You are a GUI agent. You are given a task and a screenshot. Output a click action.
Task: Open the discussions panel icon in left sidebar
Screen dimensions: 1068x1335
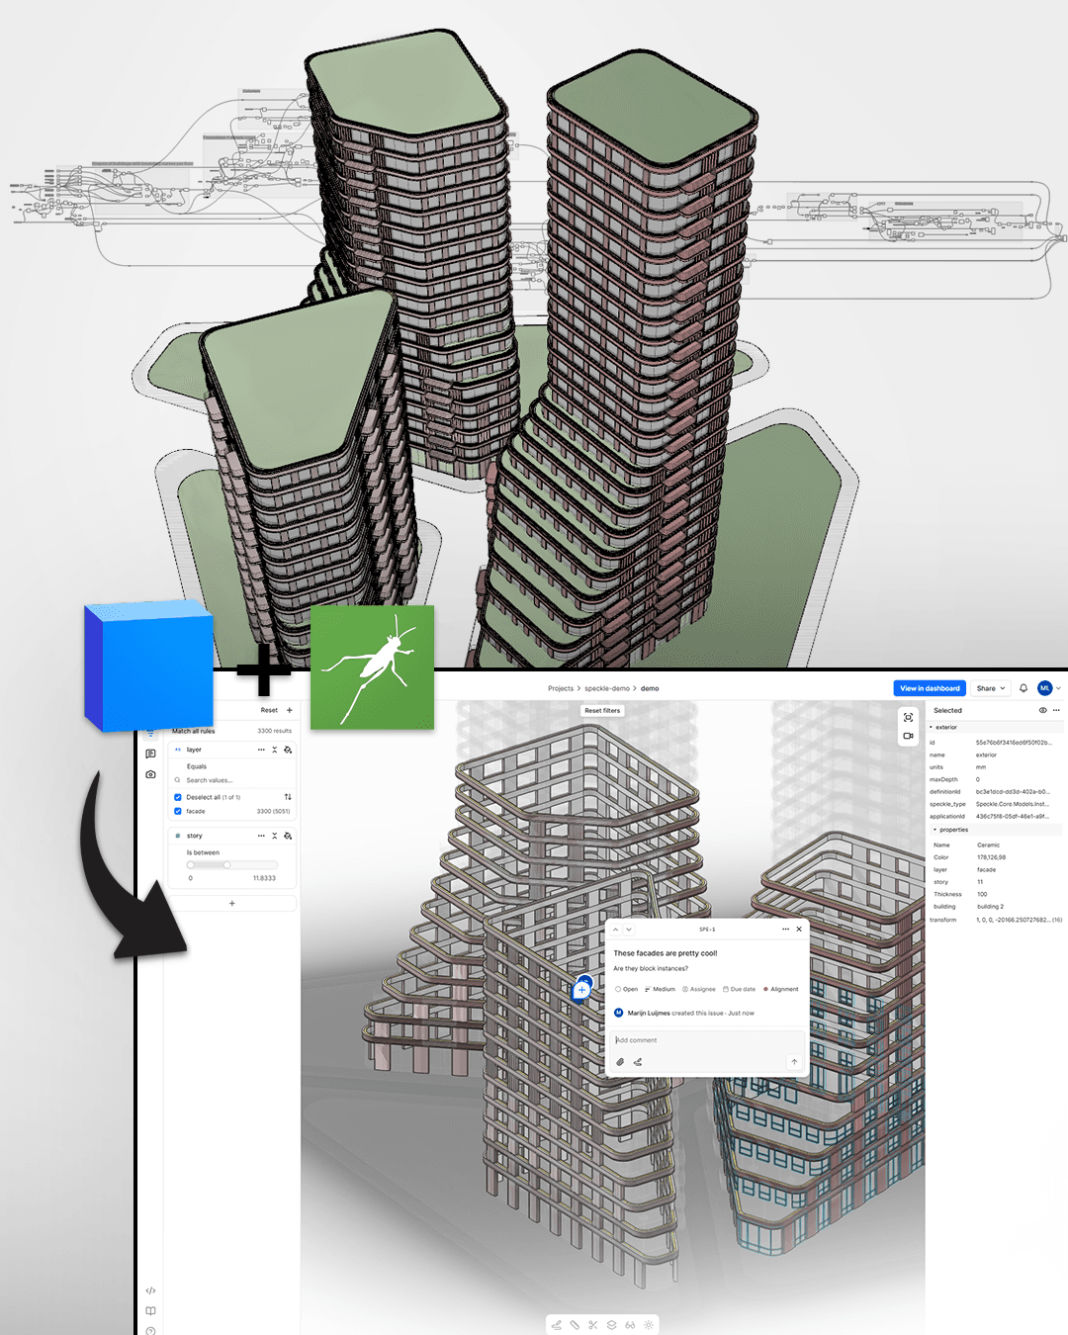(x=150, y=754)
